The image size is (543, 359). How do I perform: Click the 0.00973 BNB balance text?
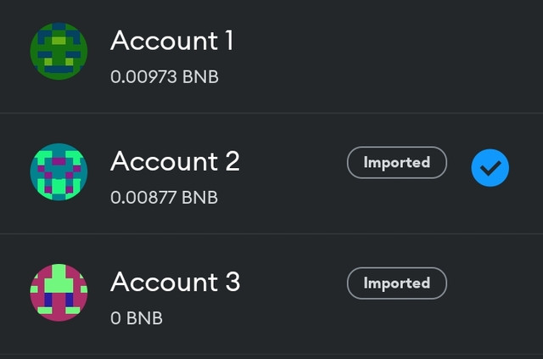[165, 77]
